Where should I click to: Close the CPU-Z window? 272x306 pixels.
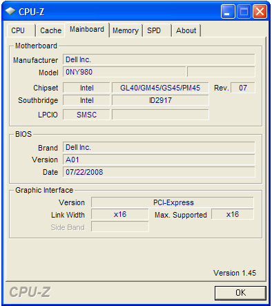click(260, 11)
